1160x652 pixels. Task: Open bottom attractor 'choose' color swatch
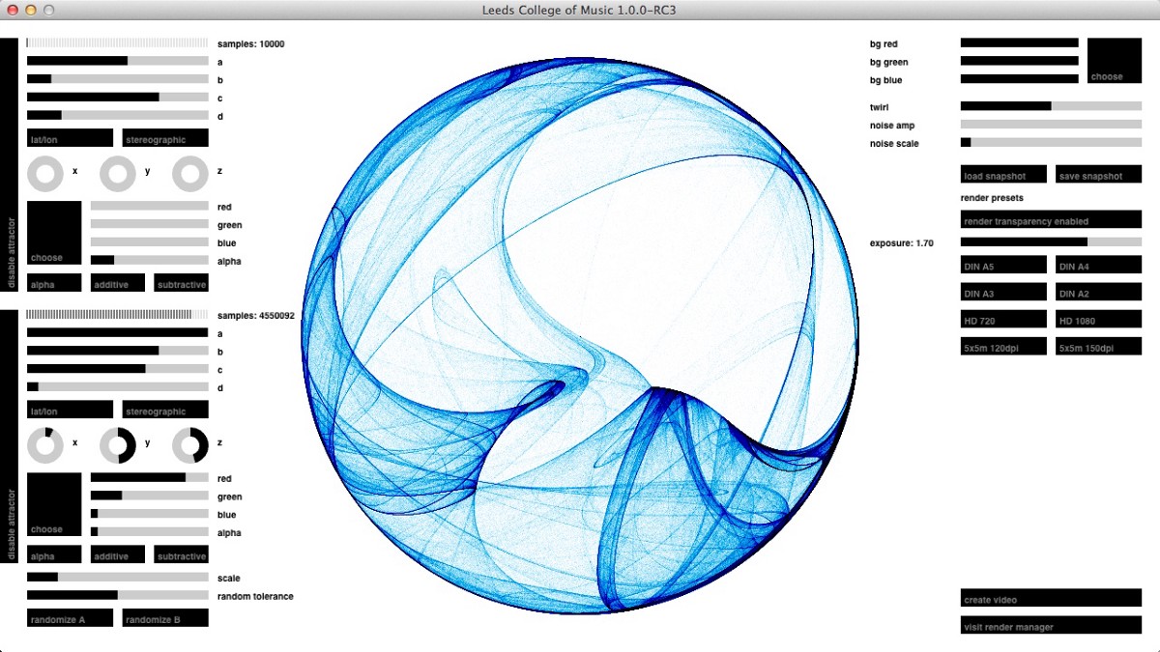54,504
